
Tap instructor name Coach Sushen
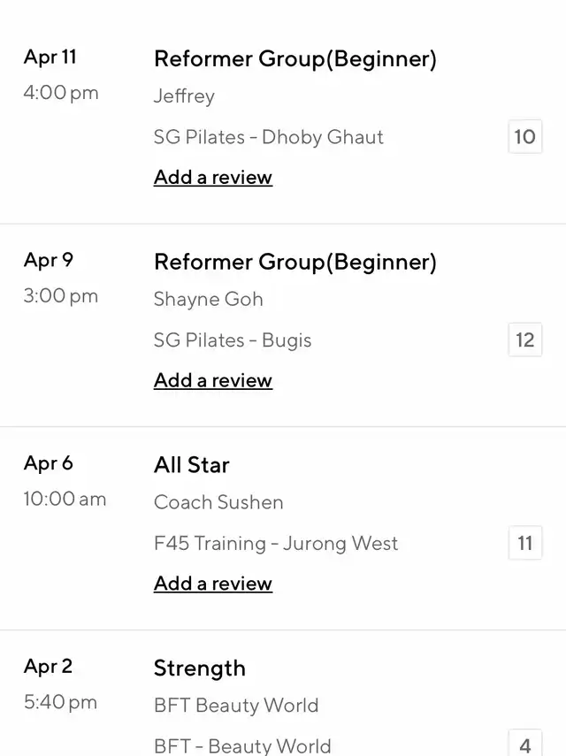218,502
